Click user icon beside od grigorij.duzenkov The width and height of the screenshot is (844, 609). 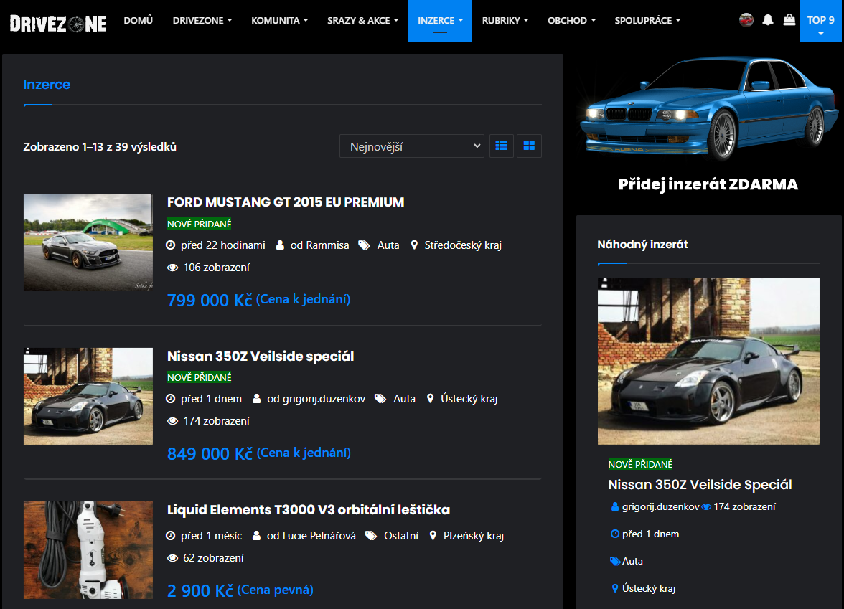pos(257,399)
